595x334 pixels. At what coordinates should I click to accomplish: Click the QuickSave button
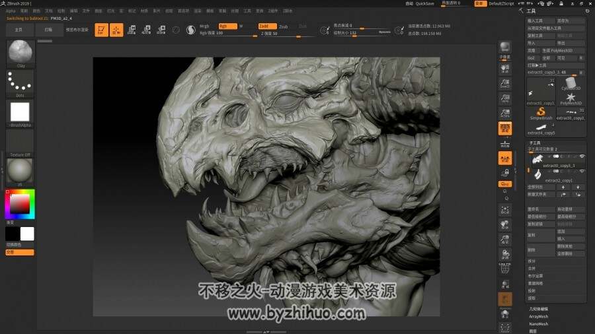pyautogui.click(x=424, y=3)
